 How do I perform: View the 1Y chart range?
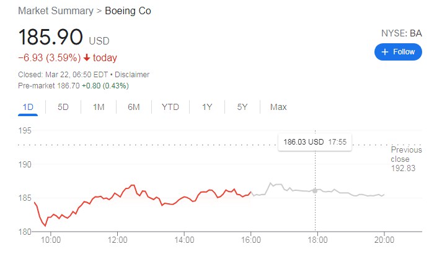207,107
